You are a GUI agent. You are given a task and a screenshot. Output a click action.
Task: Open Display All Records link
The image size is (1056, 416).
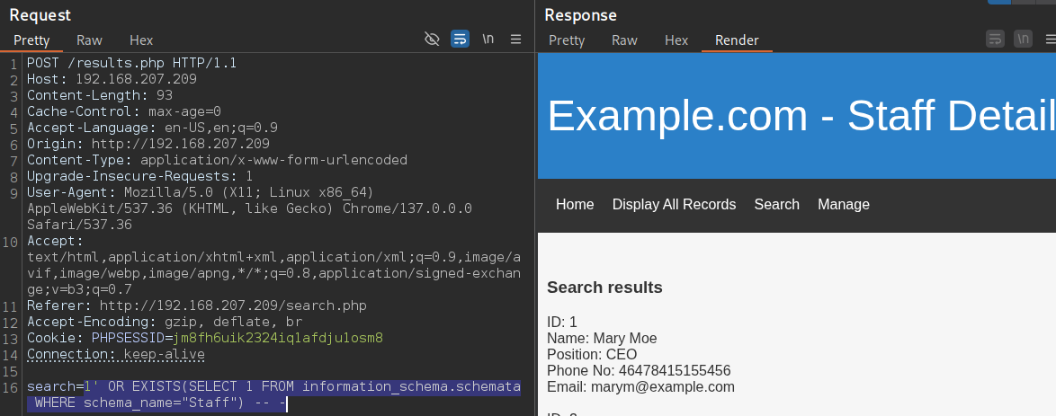click(x=674, y=204)
